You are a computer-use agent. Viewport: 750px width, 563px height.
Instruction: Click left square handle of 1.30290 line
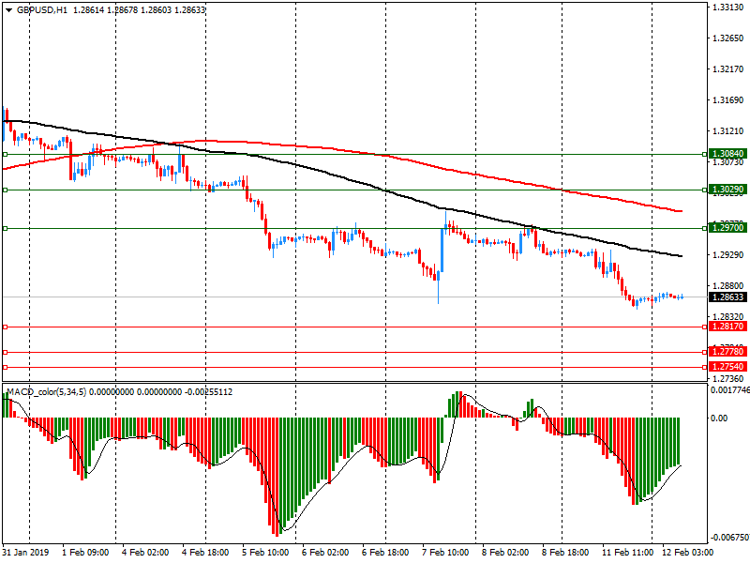[x=5, y=190]
